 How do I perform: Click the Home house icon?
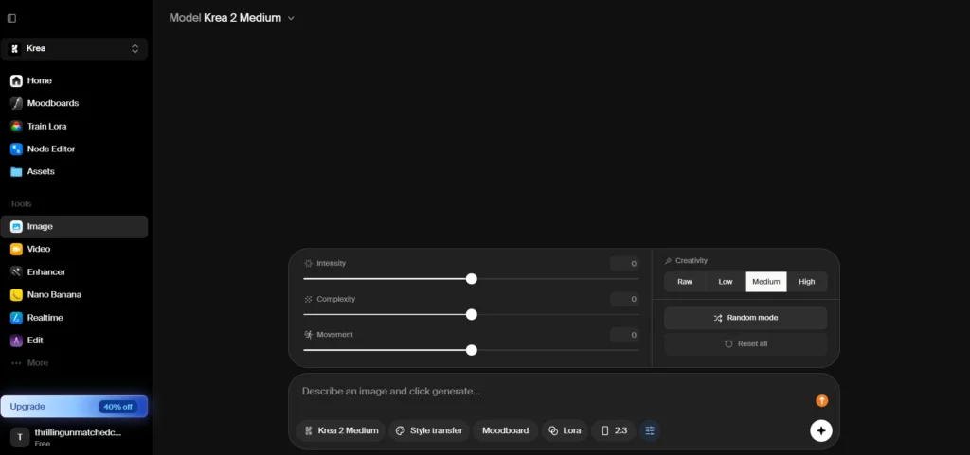point(16,80)
